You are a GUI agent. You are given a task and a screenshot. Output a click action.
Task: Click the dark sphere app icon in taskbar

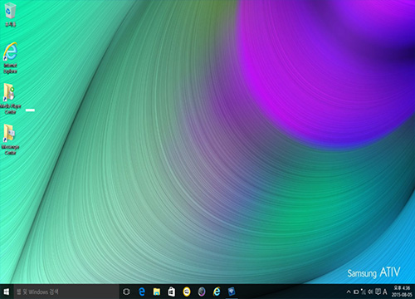(202, 292)
